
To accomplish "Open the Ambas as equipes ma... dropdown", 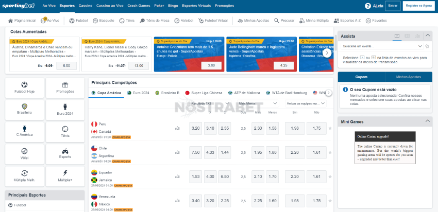I will click(306, 103).
